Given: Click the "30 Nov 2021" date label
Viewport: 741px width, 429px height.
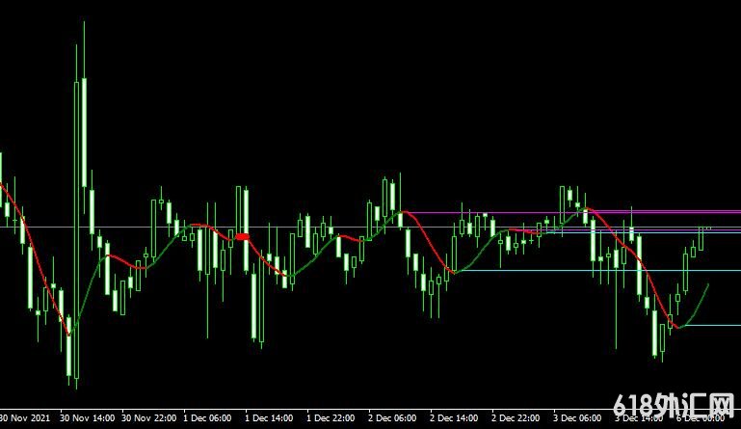Looking at the screenshot, I should tap(26, 418).
